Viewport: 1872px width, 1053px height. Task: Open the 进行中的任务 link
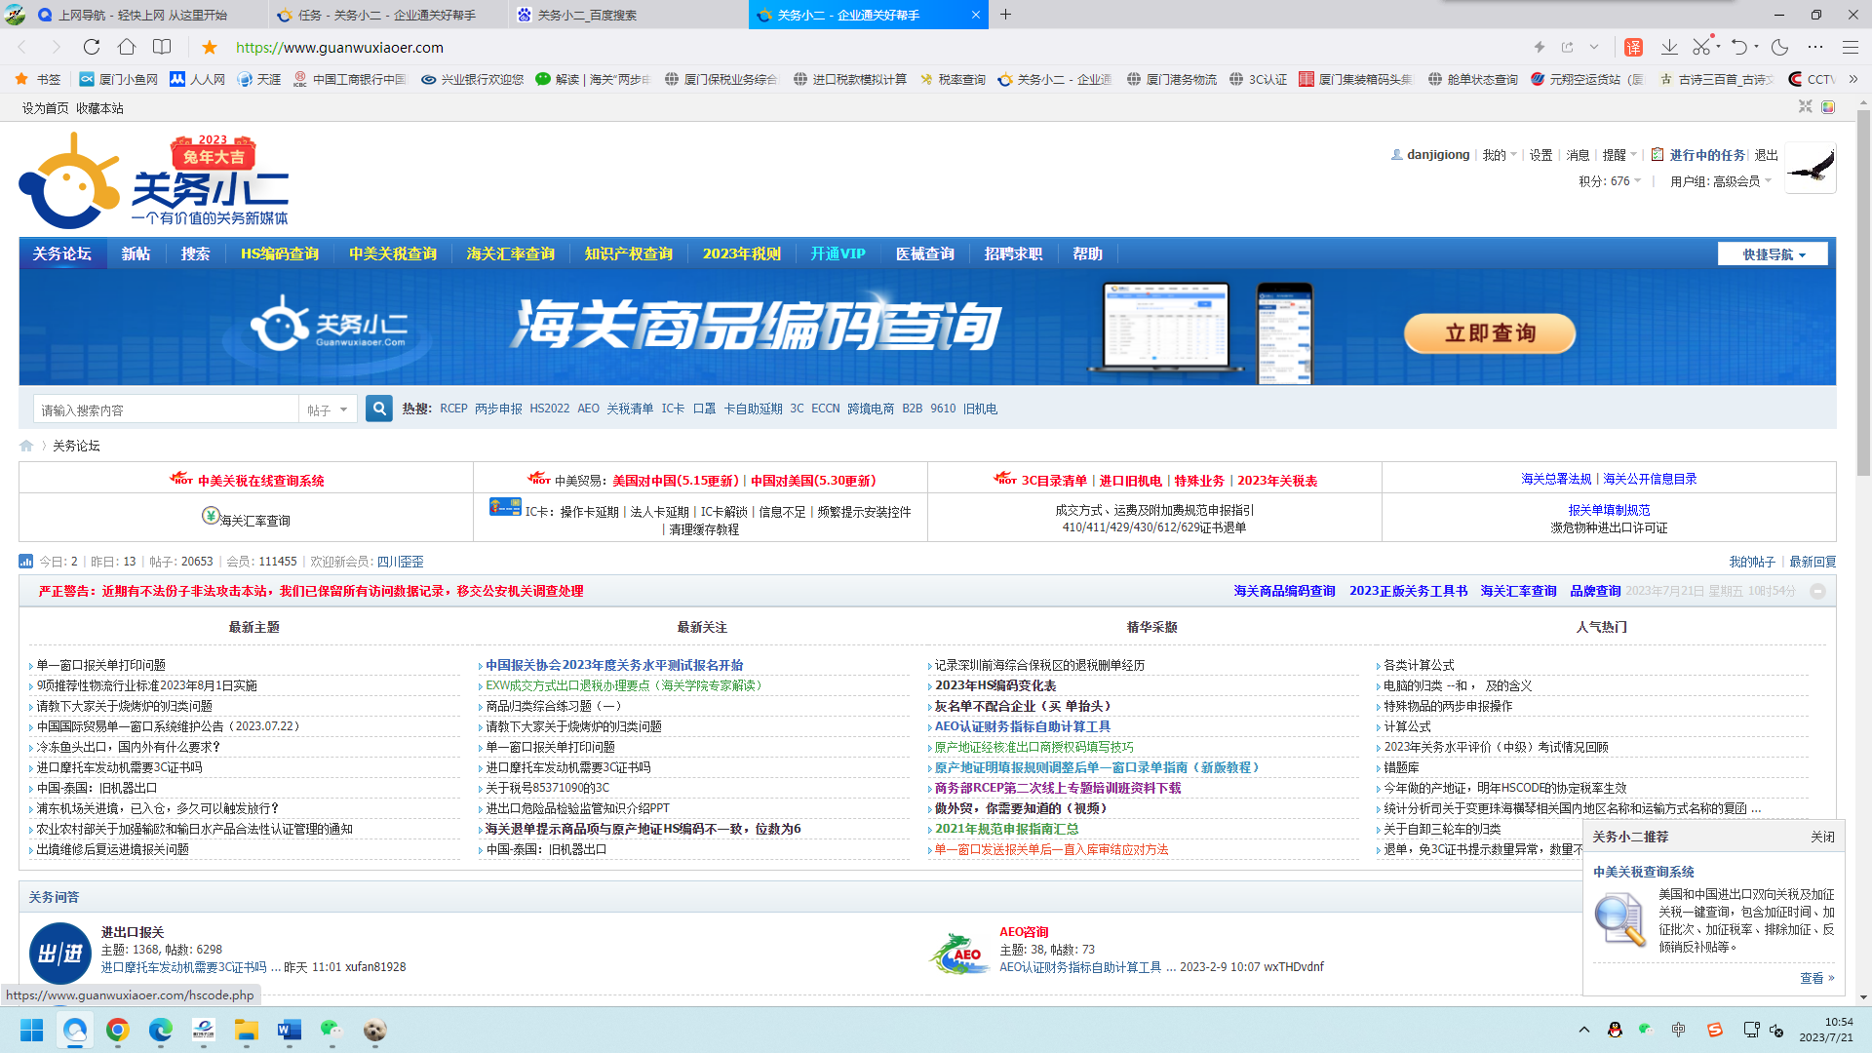coord(1707,155)
